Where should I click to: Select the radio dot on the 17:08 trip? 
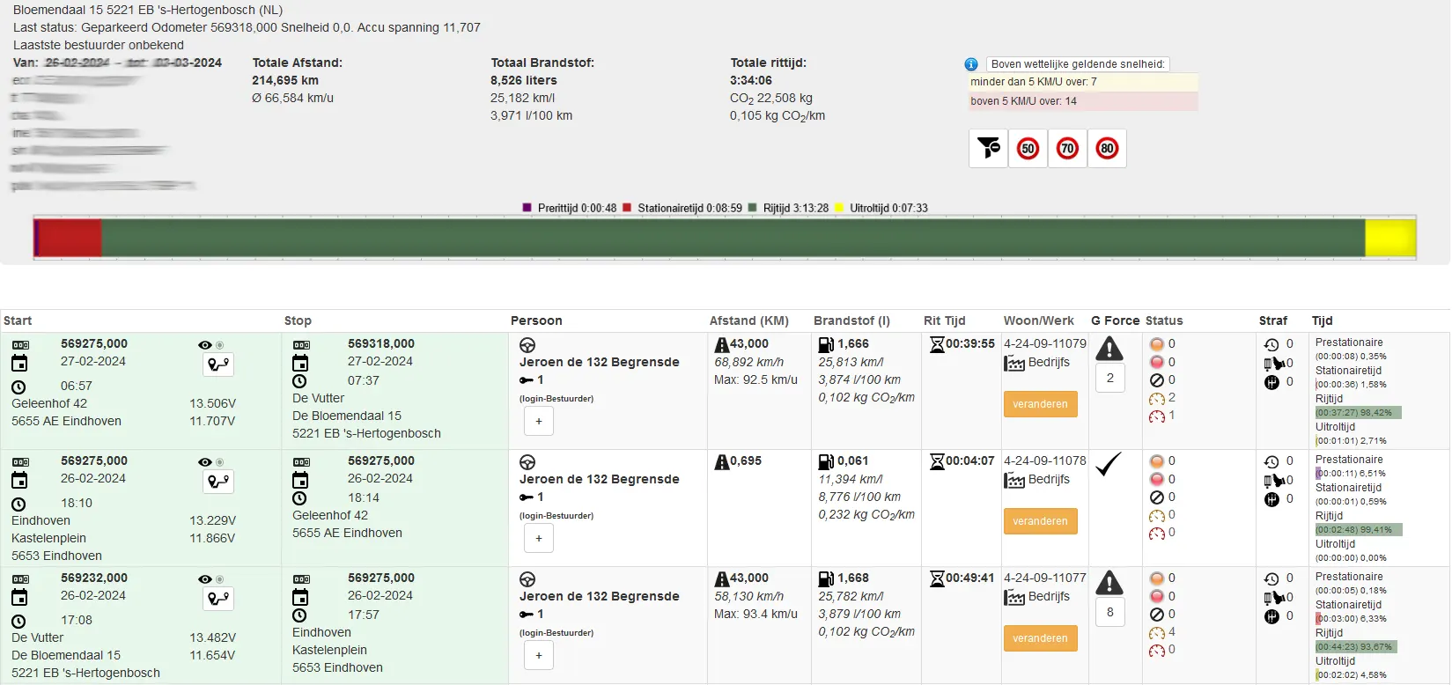(x=220, y=579)
